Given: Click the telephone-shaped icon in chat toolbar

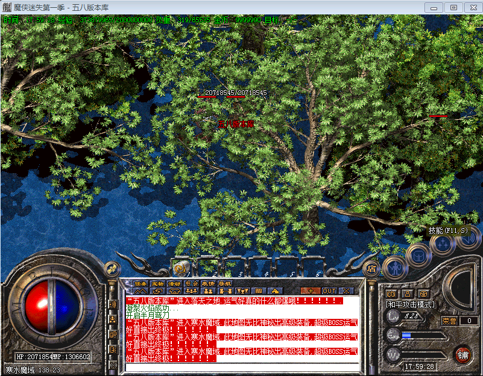Looking at the screenshot, I should (174, 291).
